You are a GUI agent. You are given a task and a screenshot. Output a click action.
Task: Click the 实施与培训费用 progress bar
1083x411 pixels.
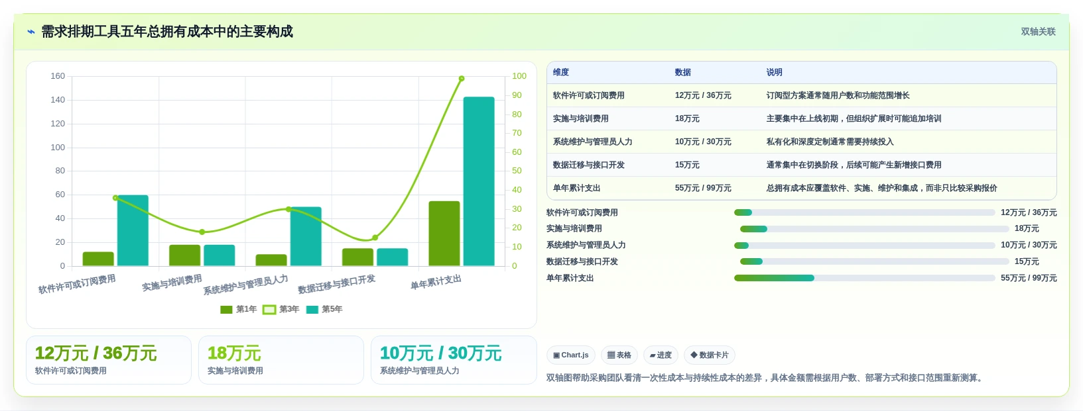coord(874,229)
